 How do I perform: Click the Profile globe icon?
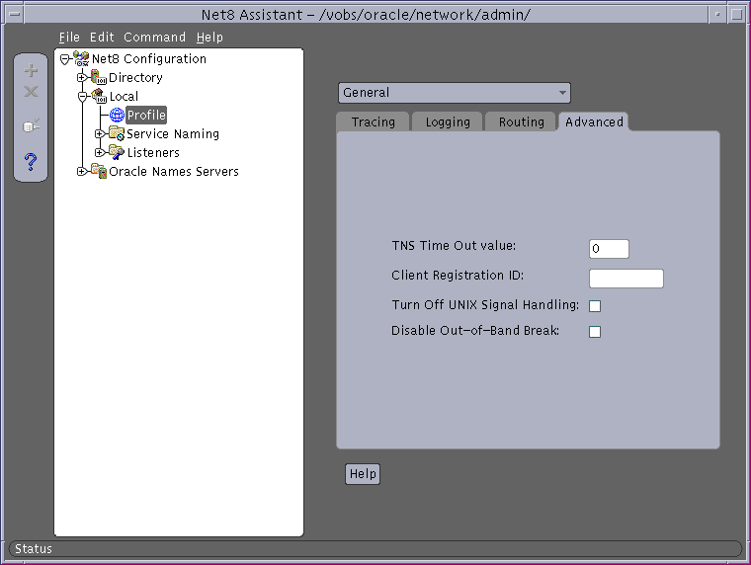117,115
